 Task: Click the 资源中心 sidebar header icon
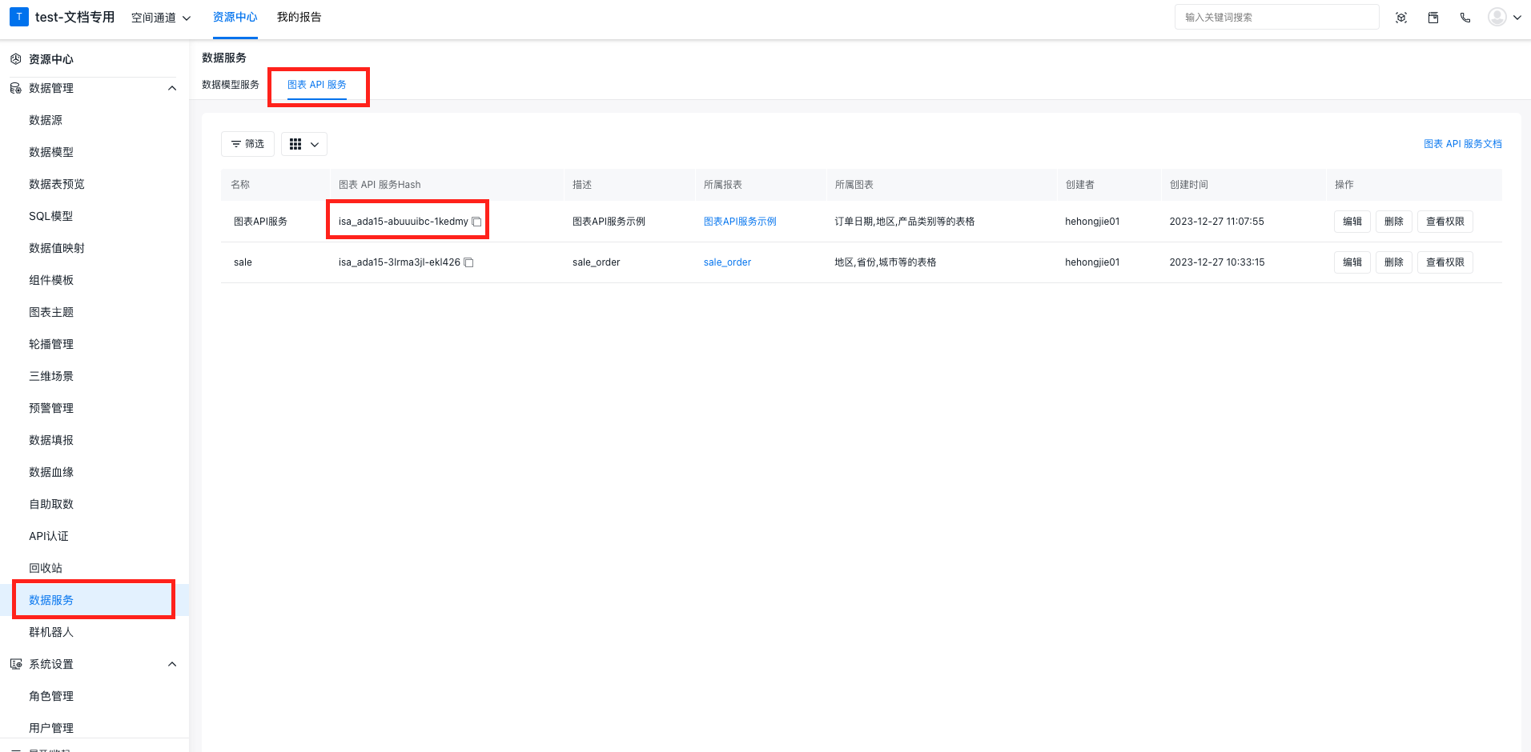tap(15, 59)
